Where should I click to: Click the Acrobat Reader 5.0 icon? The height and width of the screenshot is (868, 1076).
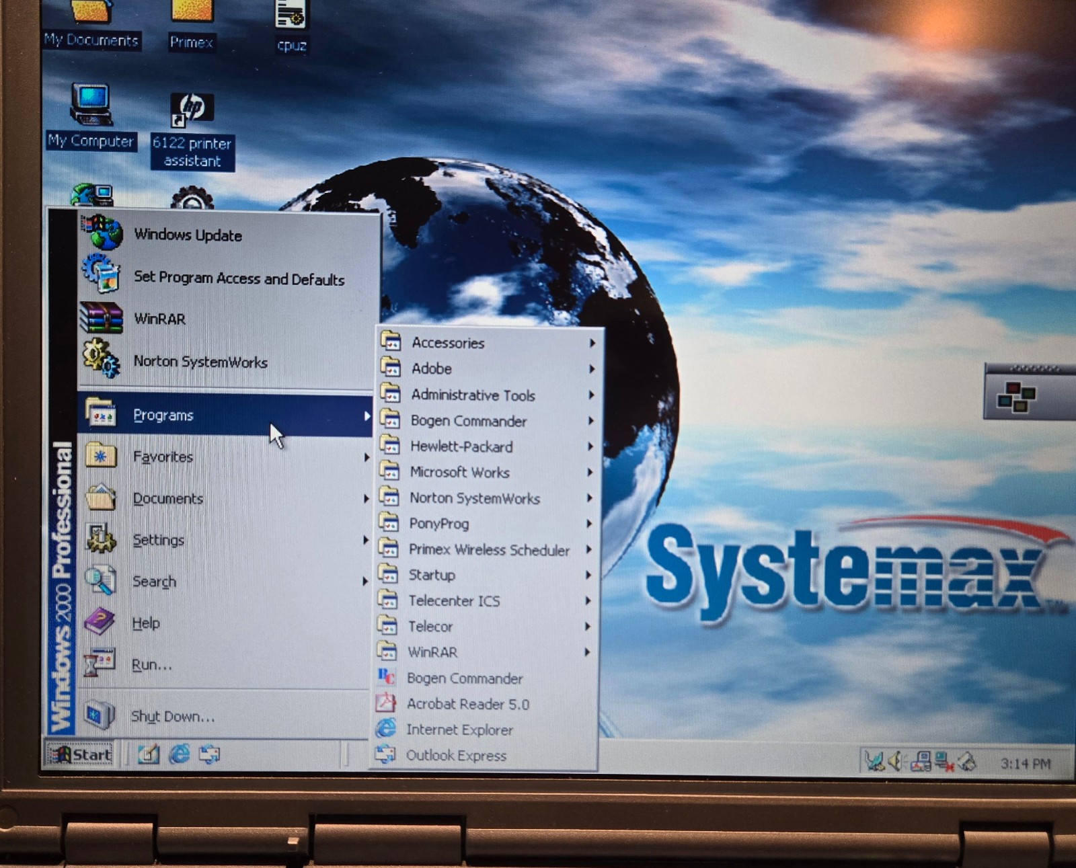[386, 703]
